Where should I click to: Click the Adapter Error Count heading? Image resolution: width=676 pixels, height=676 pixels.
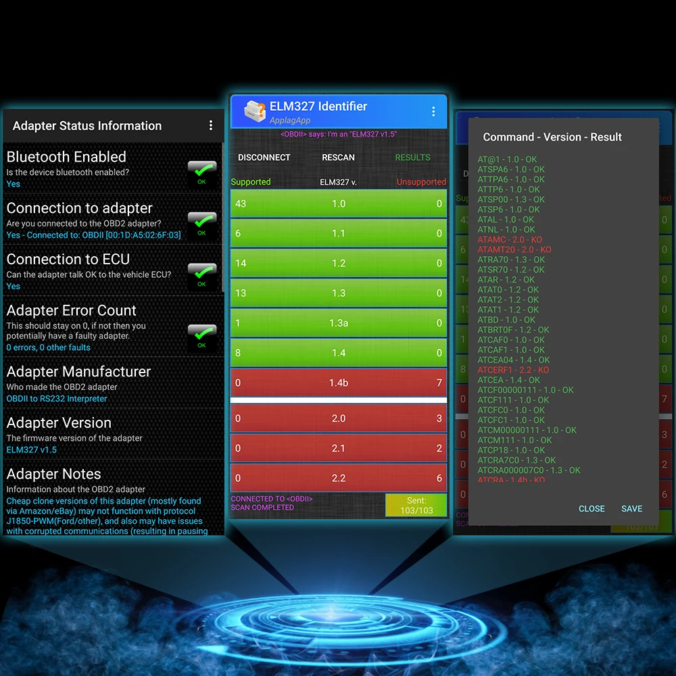pyautogui.click(x=71, y=310)
